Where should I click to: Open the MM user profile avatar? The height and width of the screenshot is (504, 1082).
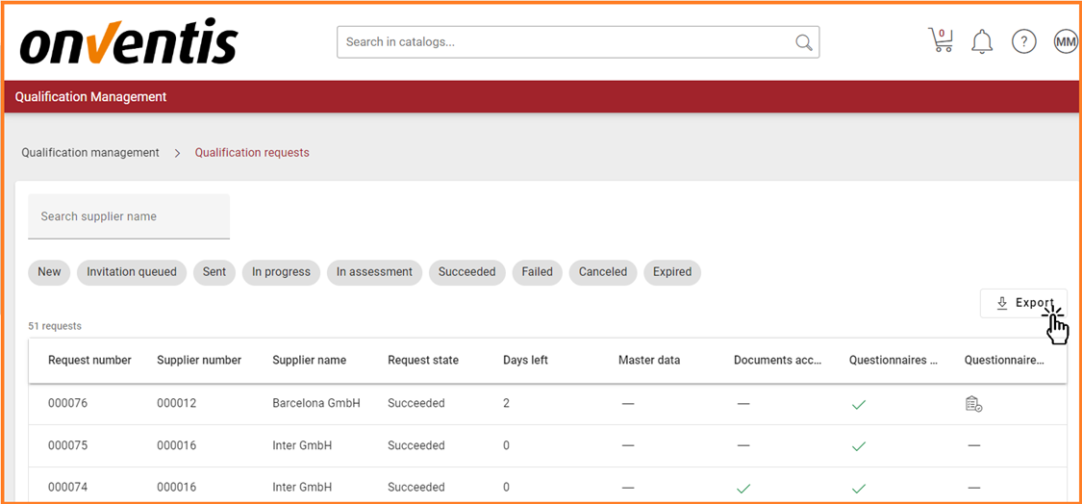pyautogui.click(x=1065, y=41)
